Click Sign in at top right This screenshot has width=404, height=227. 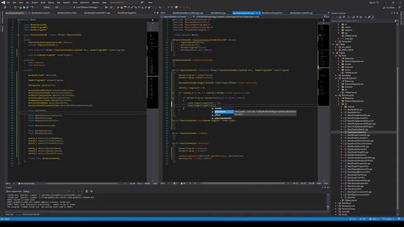tap(372, 3)
